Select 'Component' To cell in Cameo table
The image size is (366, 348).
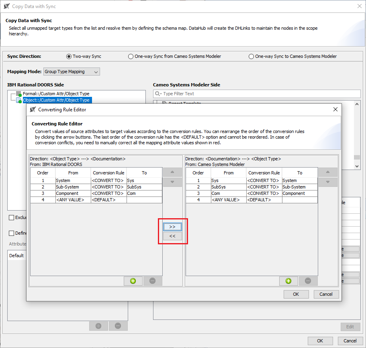click(300, 193)
